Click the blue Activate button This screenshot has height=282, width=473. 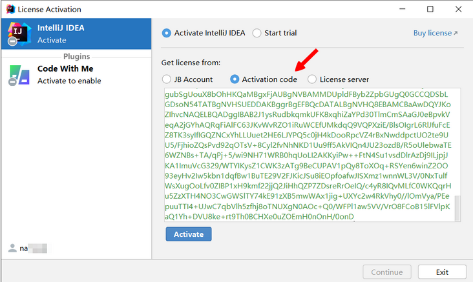tap(189, 234)
